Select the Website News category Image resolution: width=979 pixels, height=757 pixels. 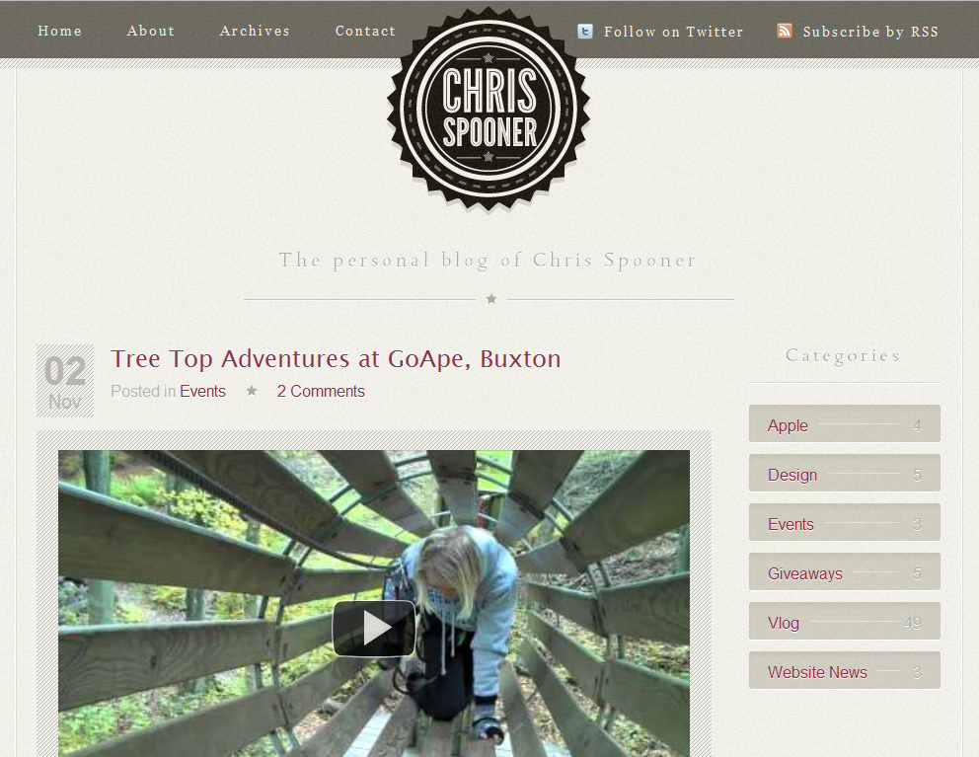click(x=845, y=670)
